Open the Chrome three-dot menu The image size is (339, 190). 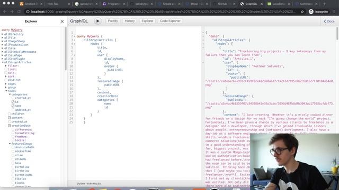pyautogui.click(x=334, y=12)
